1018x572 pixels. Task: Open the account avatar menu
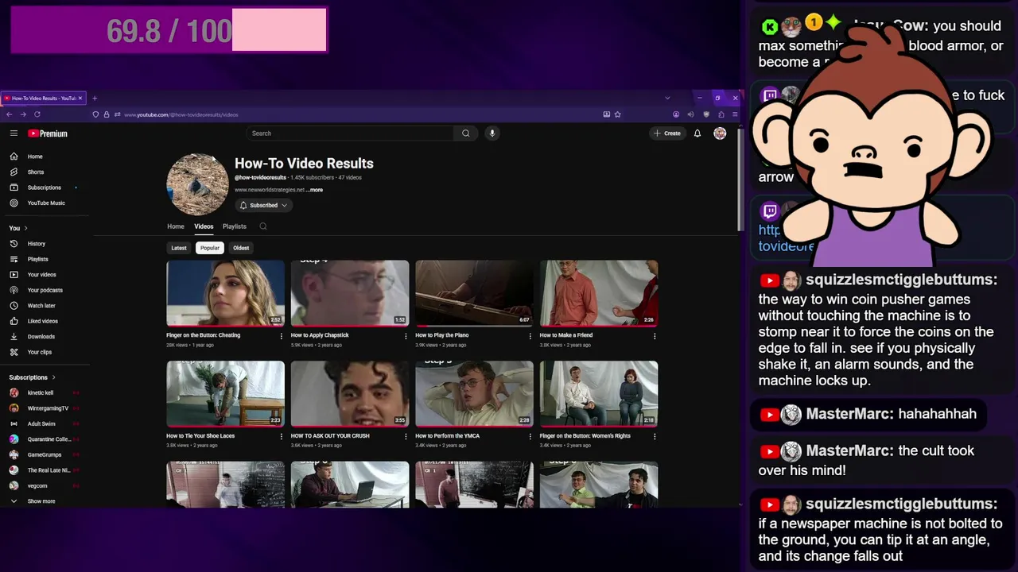[x=720, y=133]
